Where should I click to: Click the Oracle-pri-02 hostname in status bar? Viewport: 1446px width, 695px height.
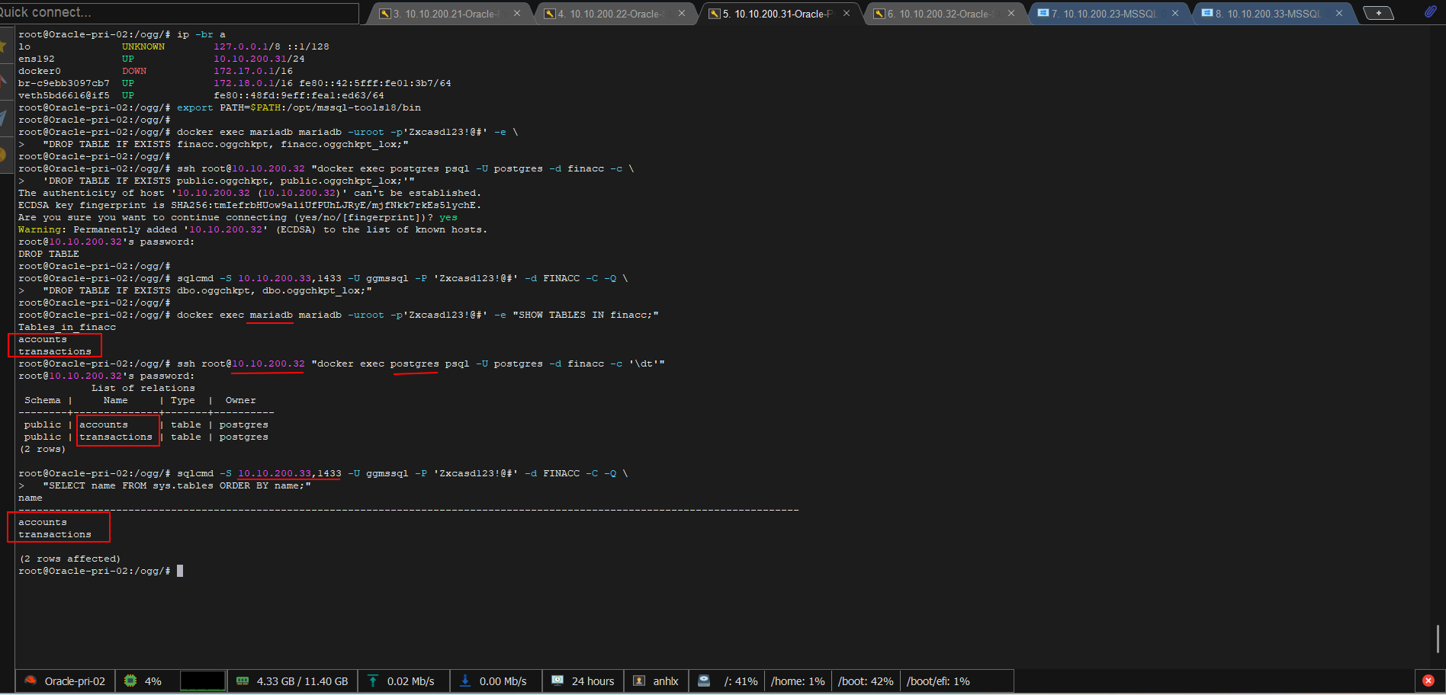tap(75, 681)
